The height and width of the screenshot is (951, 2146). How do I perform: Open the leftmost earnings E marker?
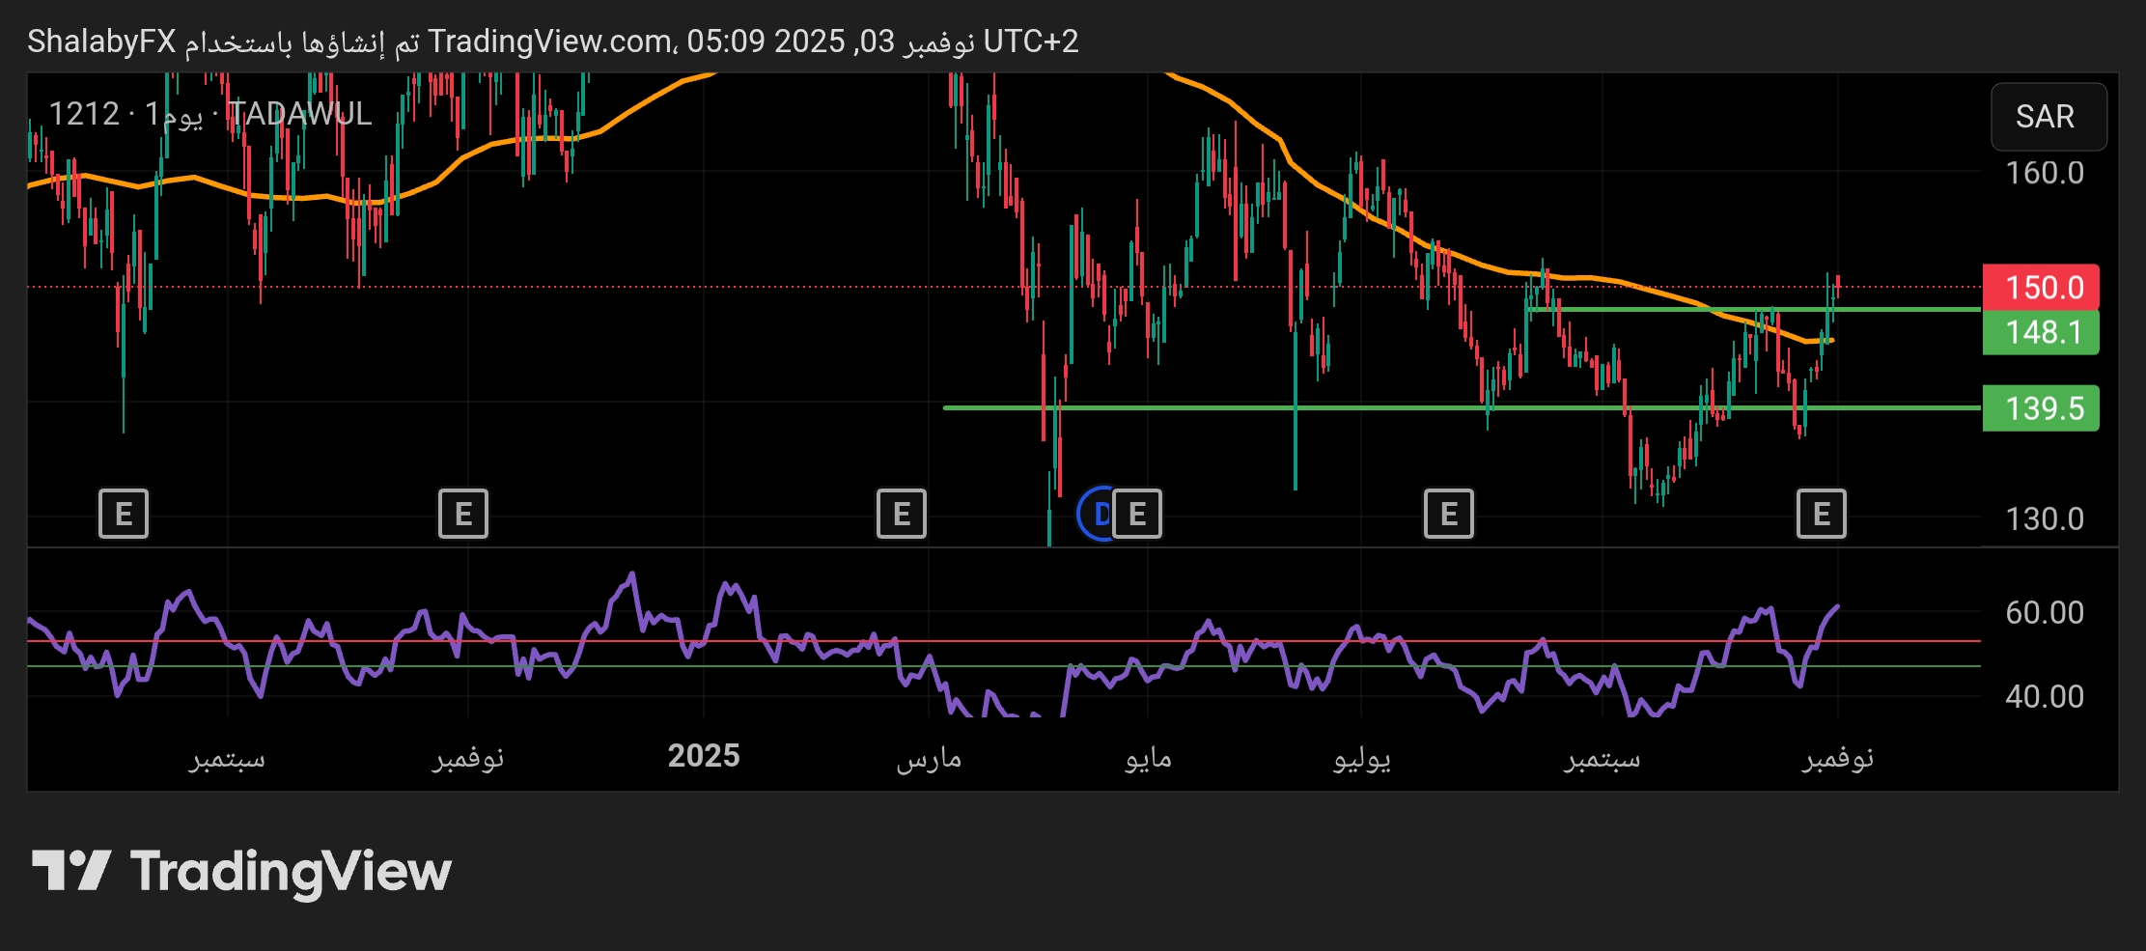124,515
